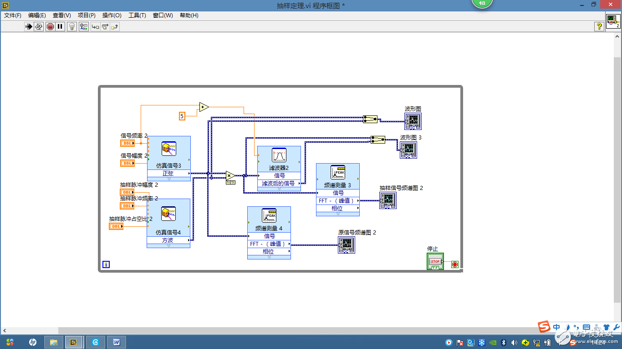Click the Step Over toolbar icon
Image resolution: width=622 pixels, height=349 pixels.
(x=105, y=27)
